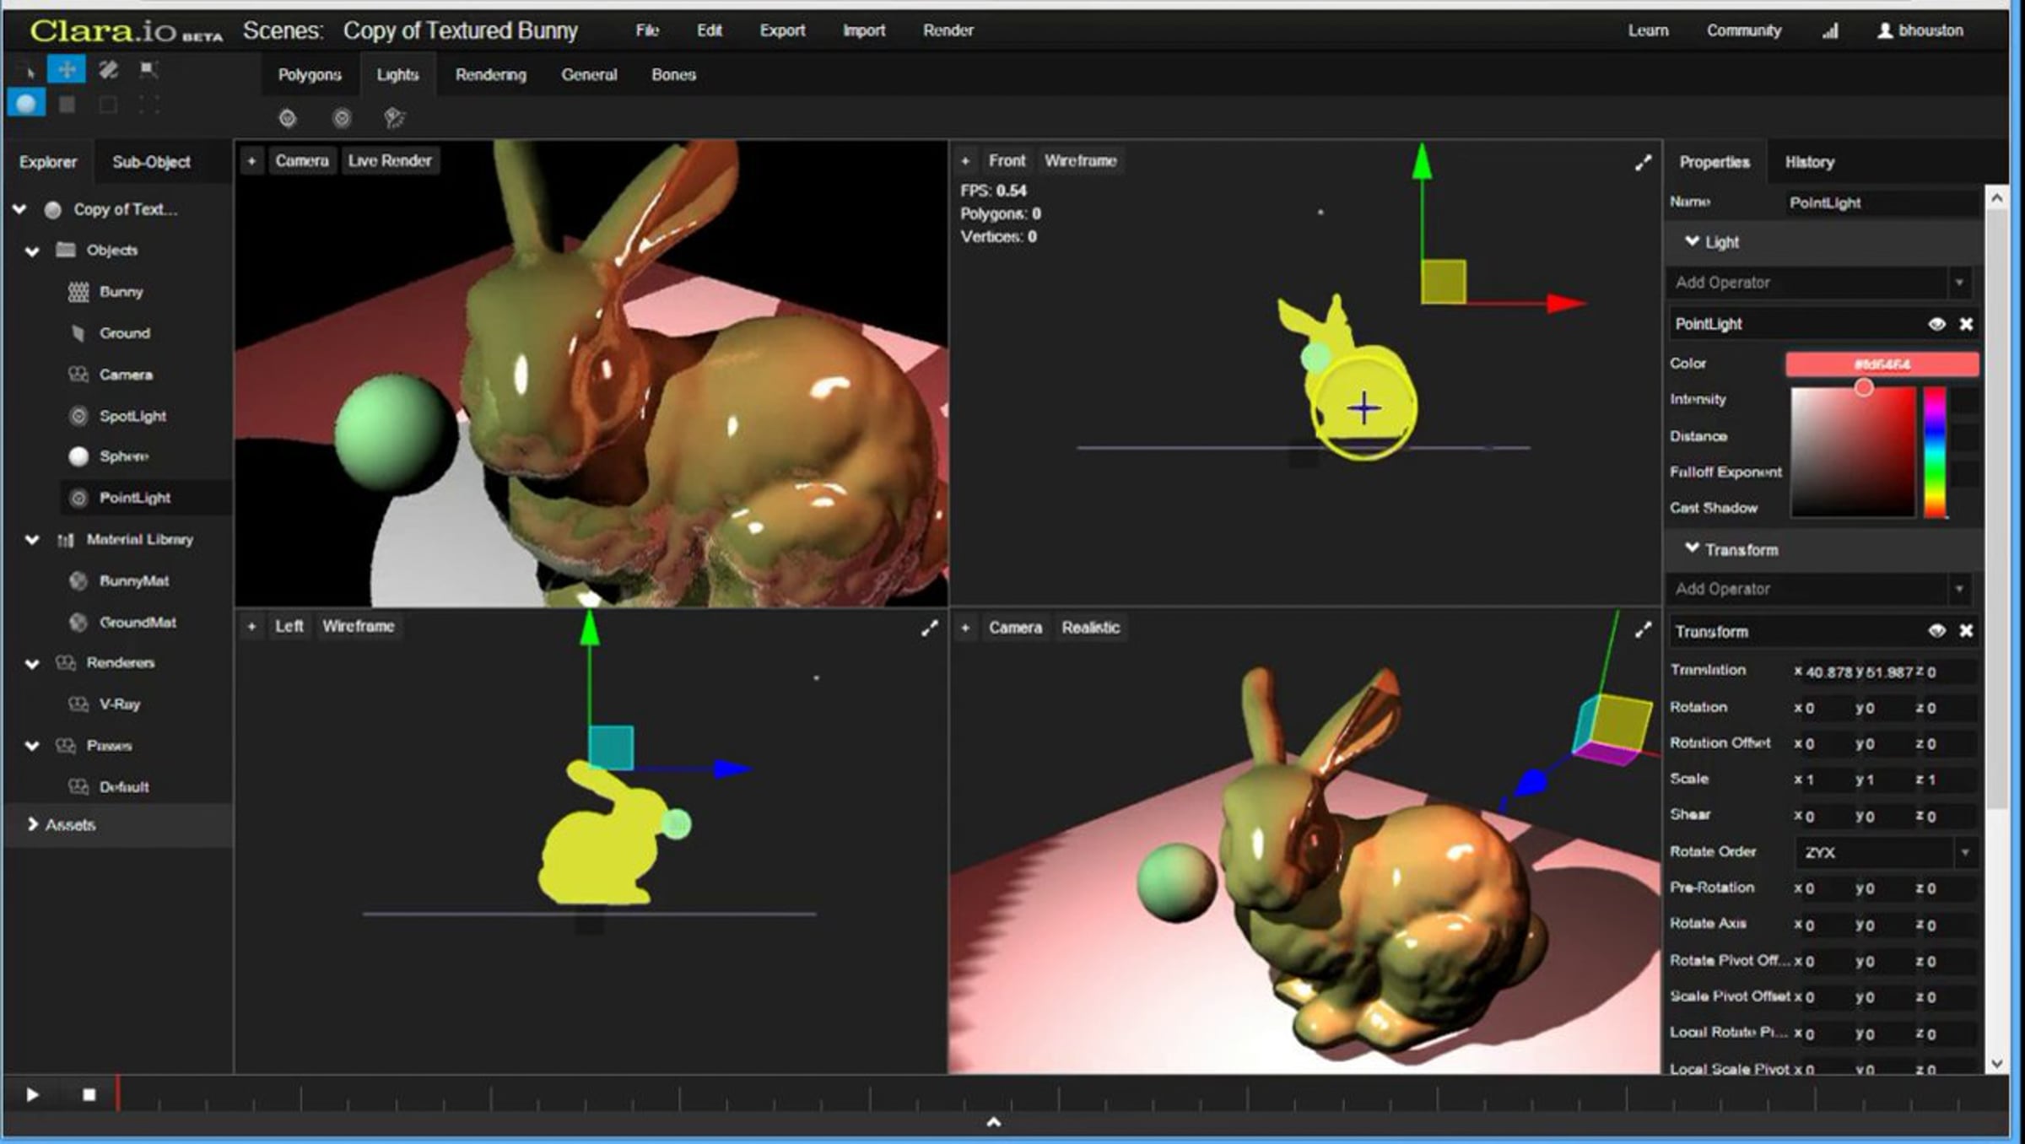2025x1144 pixels.
Task: Click the first light icon under Lights tab
Action: click(x=288, y=118)
